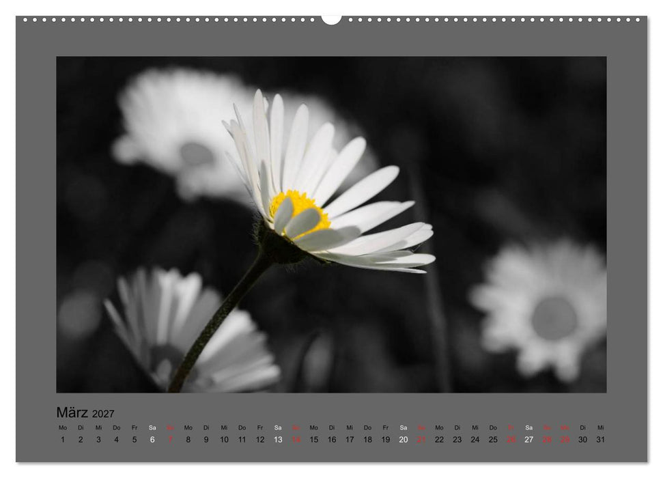
Task: Select date 5 in the calendar row
Action: point(135,440)
